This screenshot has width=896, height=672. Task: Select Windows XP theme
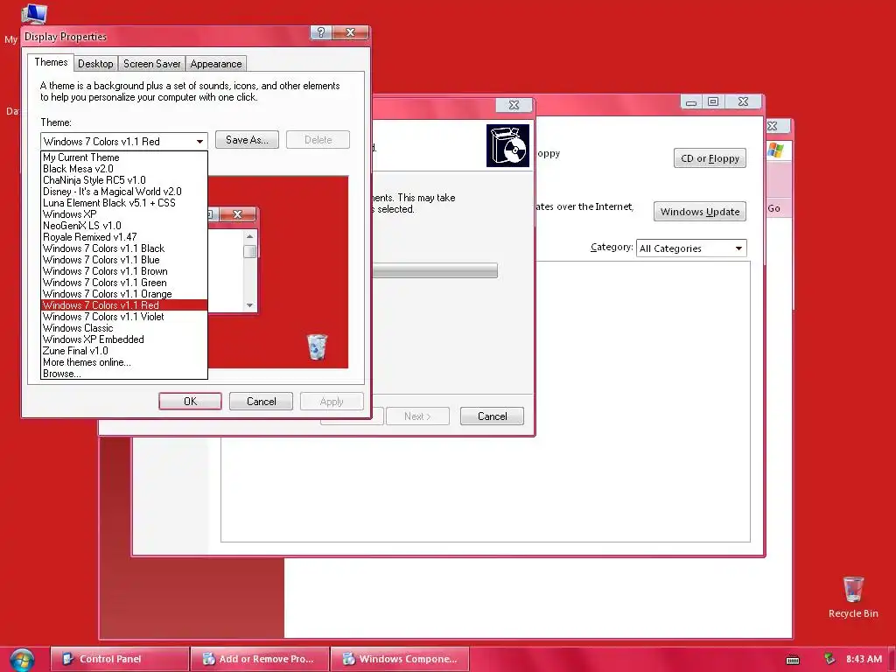tap(124, 214)
